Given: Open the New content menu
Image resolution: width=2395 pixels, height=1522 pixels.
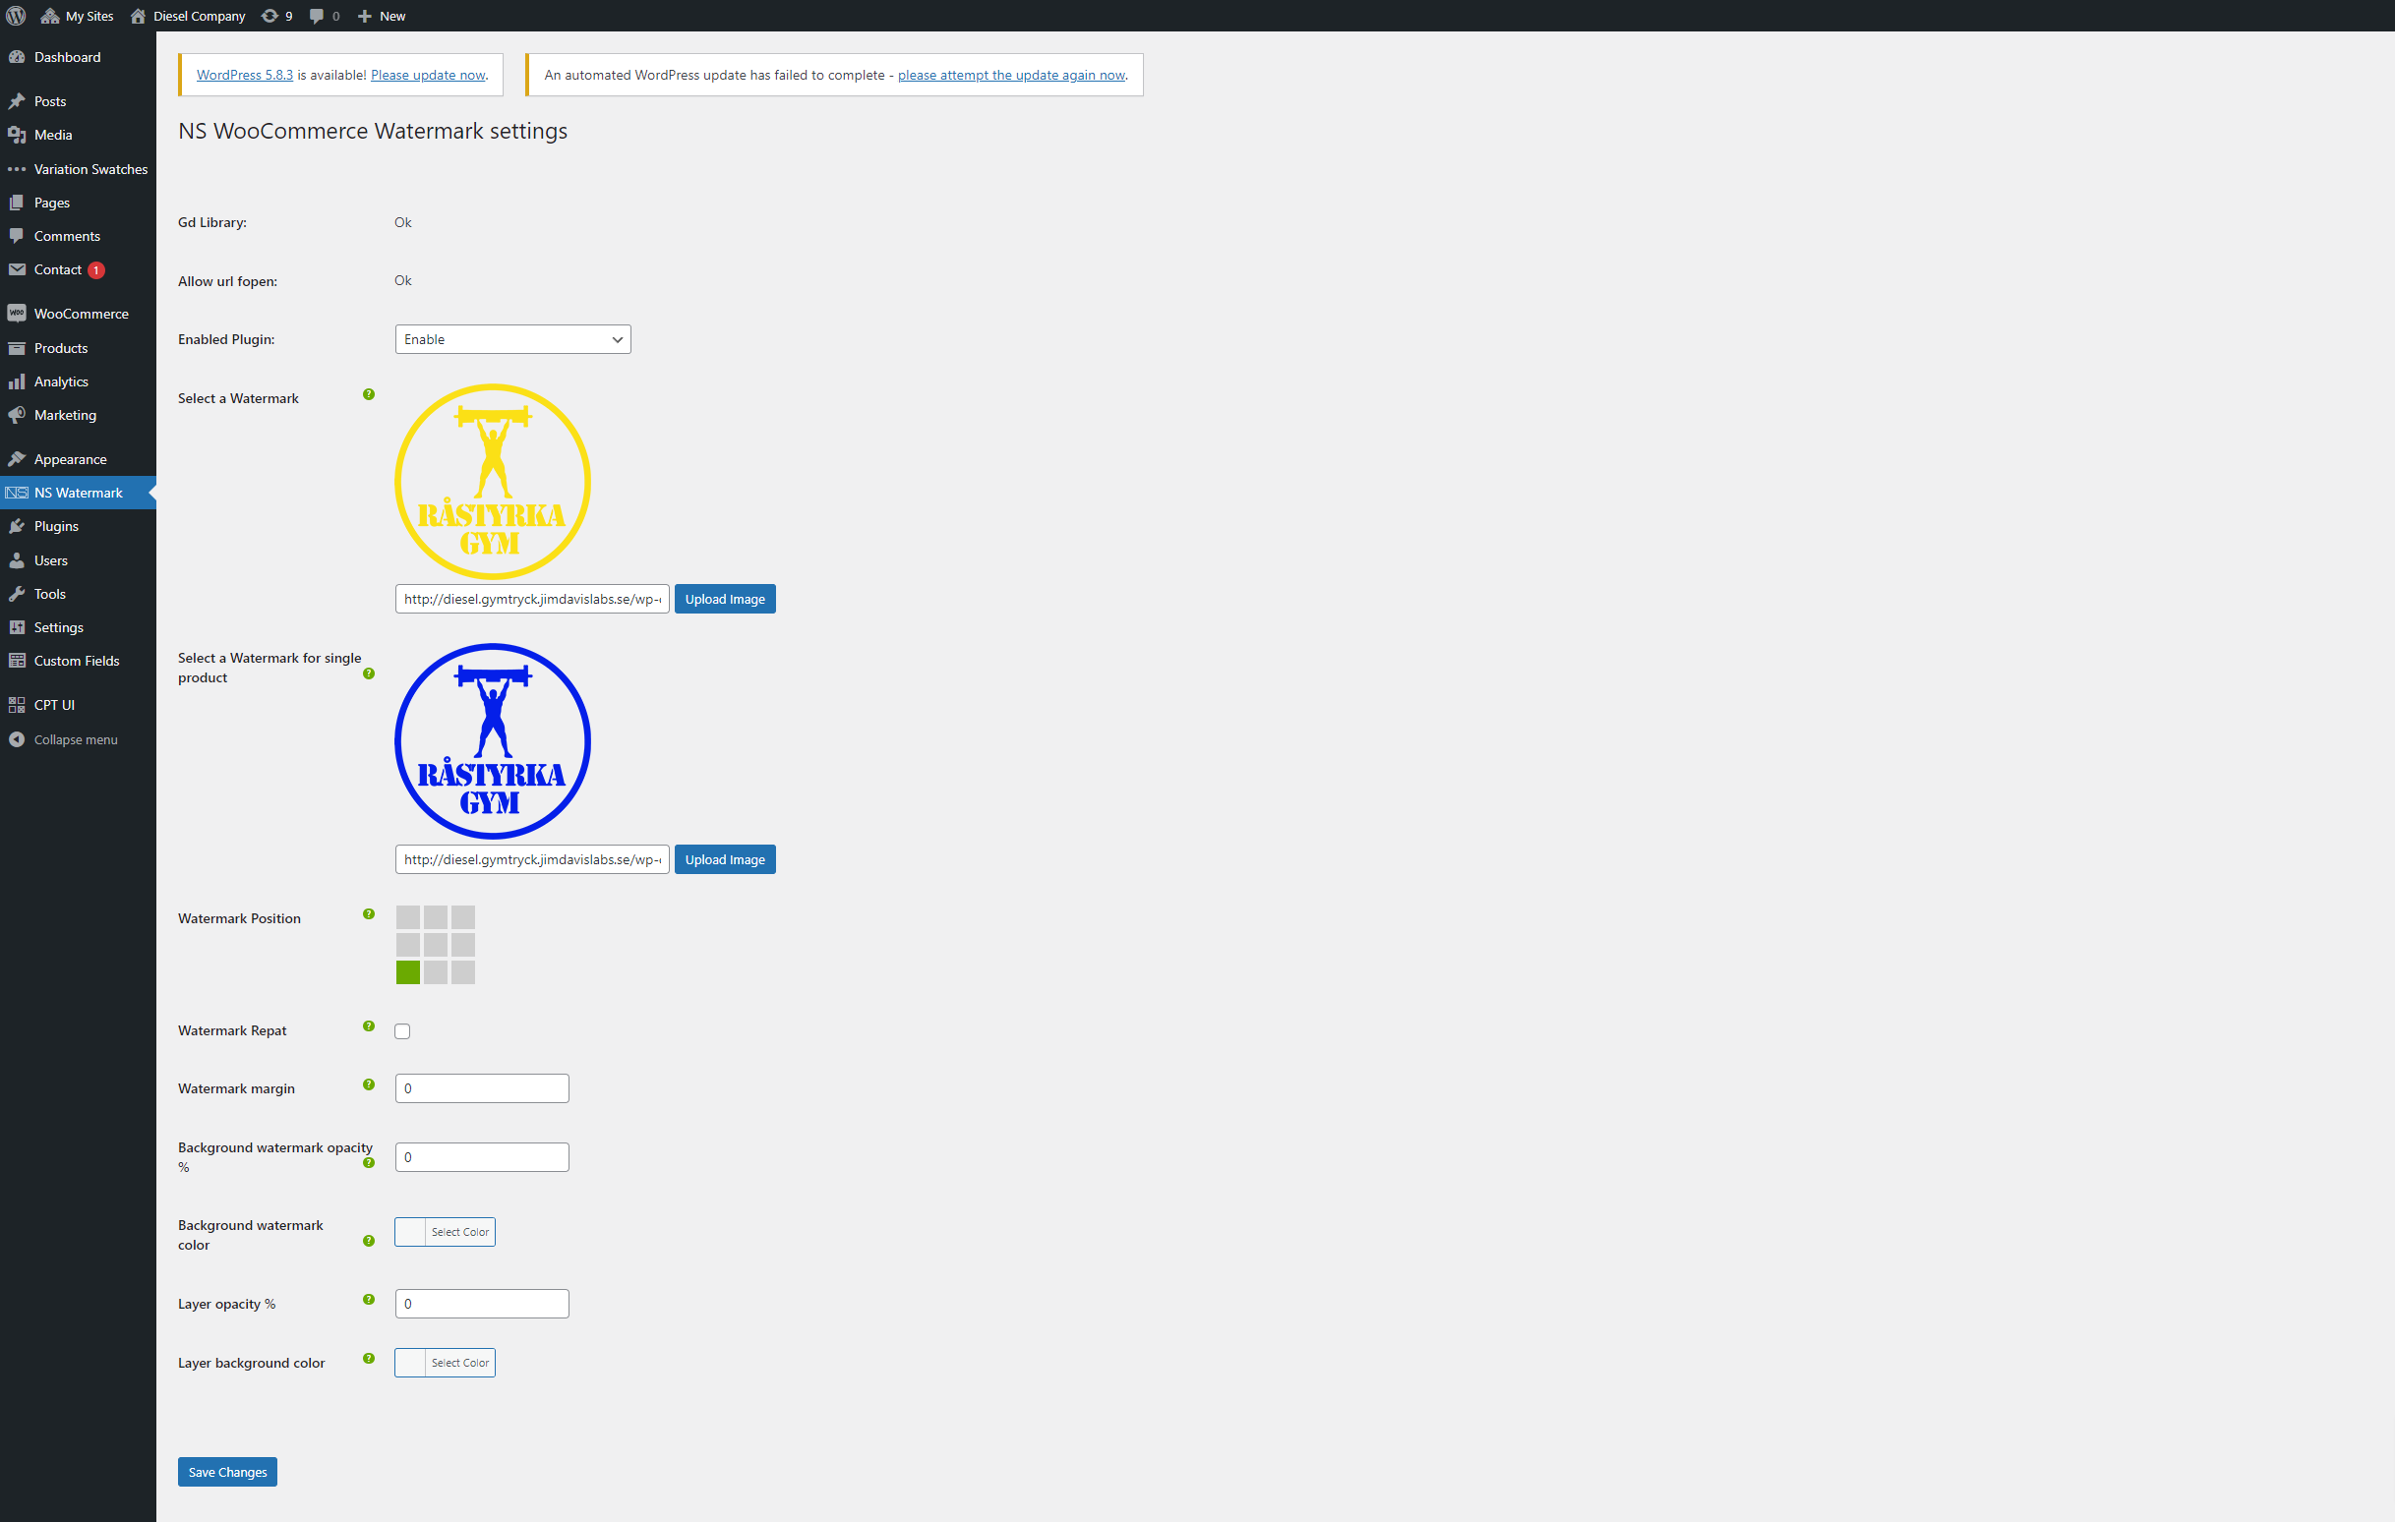Looking at the screenshot, I should [x=382, y=16].
